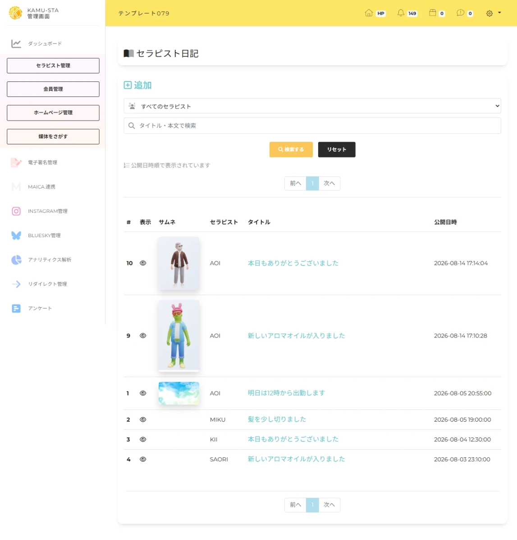This screenshot has height=540, width=517.
Task: Click the タイトル・本文で検索 search field
Action: [x=312, y=126]
